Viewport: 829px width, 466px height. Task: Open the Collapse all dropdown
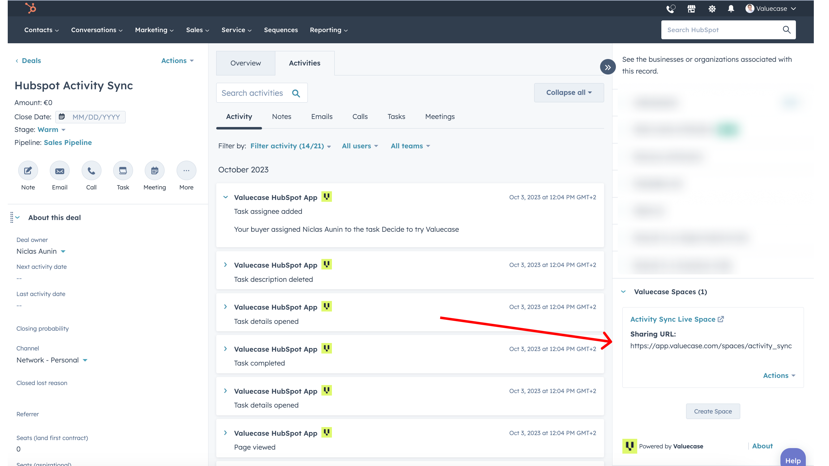click(569, 93)
